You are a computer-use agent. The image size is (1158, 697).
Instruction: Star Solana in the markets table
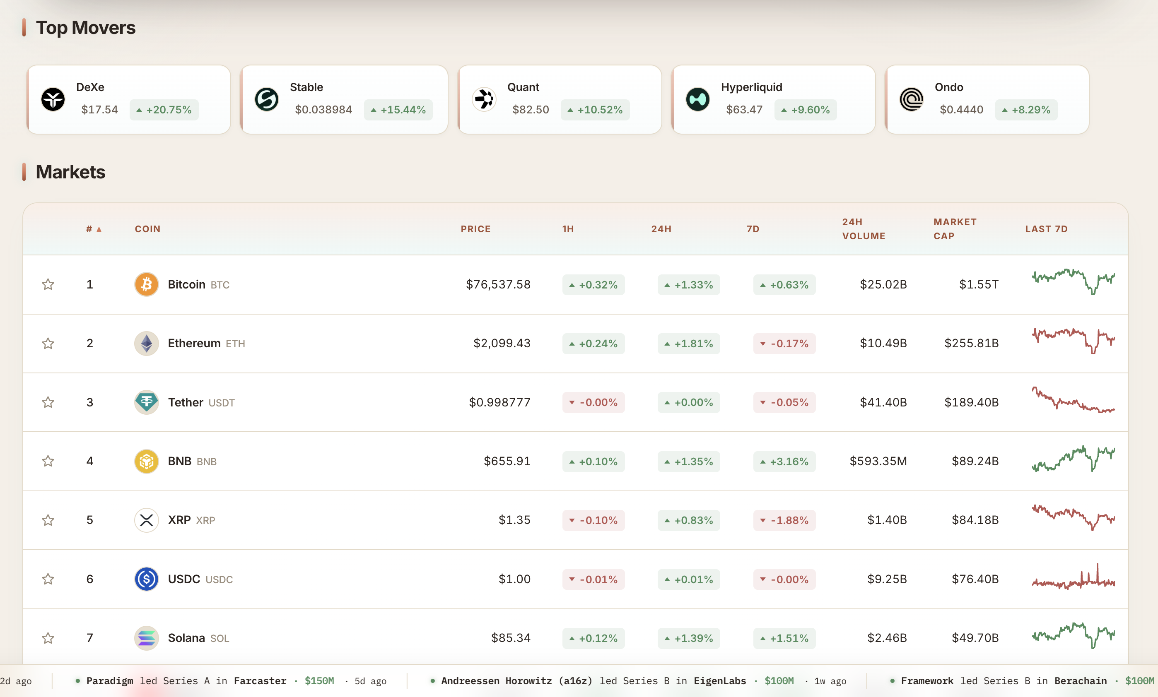click(x=48, y=638)
